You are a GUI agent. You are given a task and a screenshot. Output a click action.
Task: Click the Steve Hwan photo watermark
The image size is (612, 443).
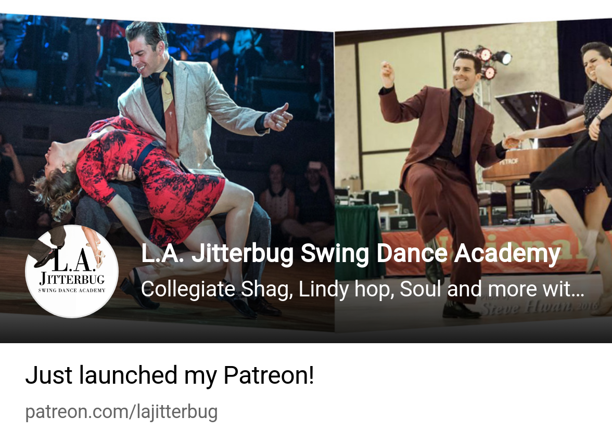539,308
